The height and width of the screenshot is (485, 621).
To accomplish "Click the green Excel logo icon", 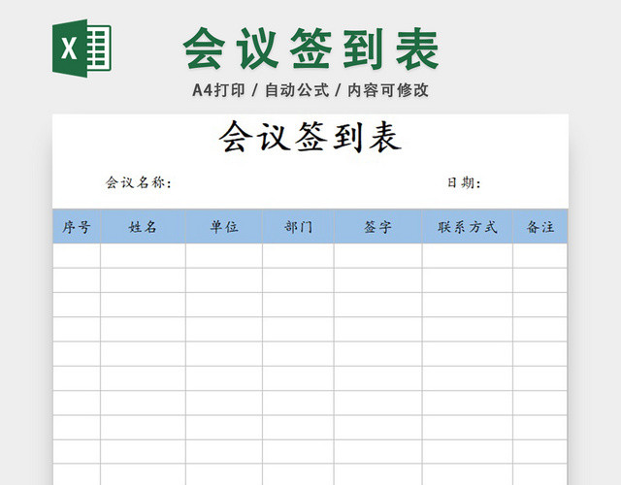I will pyautogui.click(x=82, y=48).
